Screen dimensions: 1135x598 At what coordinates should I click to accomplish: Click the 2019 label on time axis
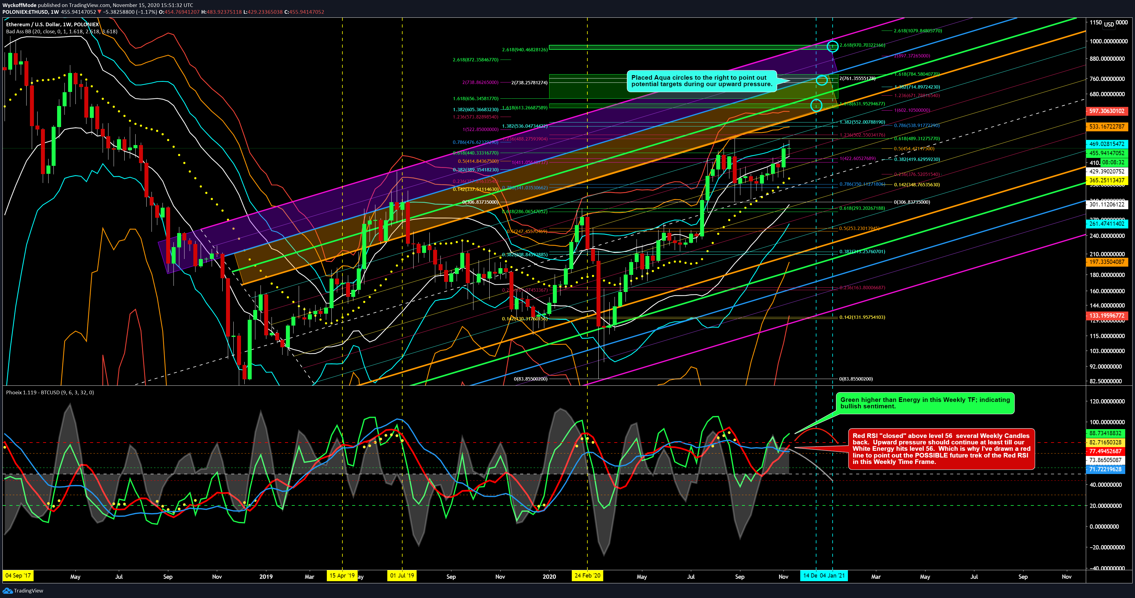(x=266, y=576)
